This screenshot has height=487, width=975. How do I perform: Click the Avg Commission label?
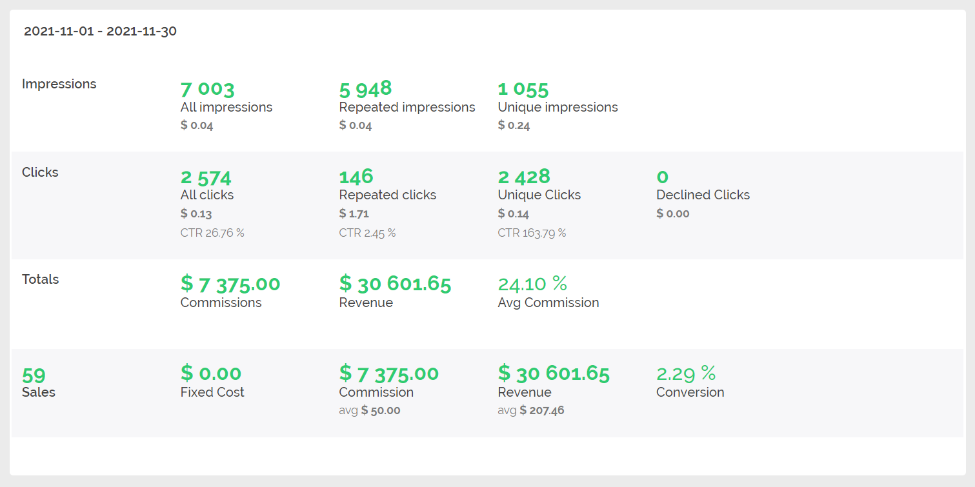pos(548,303)
